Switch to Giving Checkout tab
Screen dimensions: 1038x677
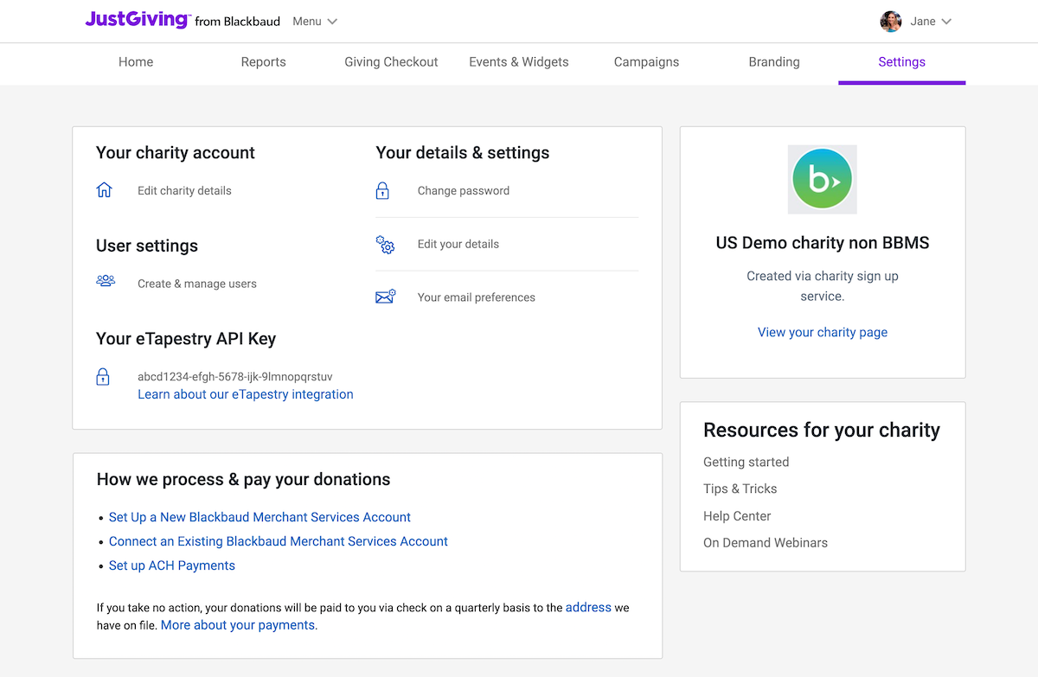pyautogui.click(x=391, y=62)
